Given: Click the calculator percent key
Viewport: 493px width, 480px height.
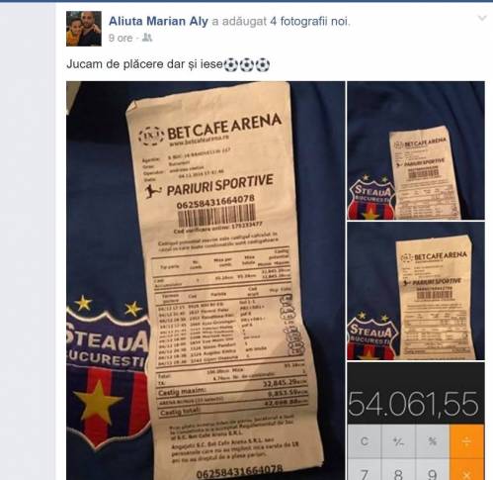Looking at the screenshot, I should (x=433, y=441).
